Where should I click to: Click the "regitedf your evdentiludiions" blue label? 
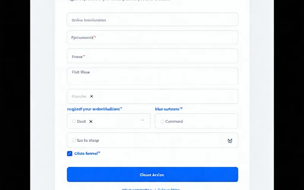point(95,109)
